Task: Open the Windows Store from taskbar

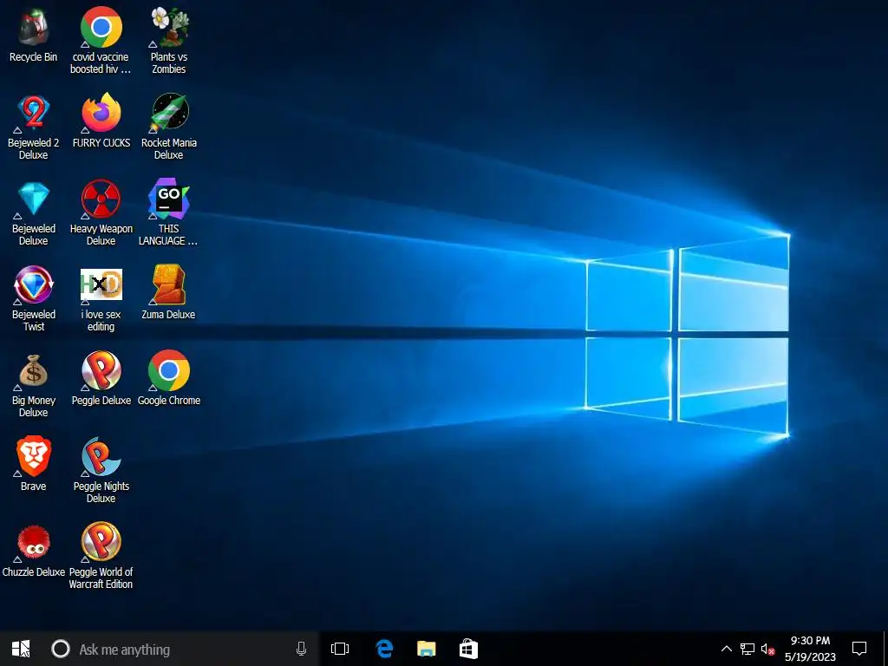Action: click(468, 649)
